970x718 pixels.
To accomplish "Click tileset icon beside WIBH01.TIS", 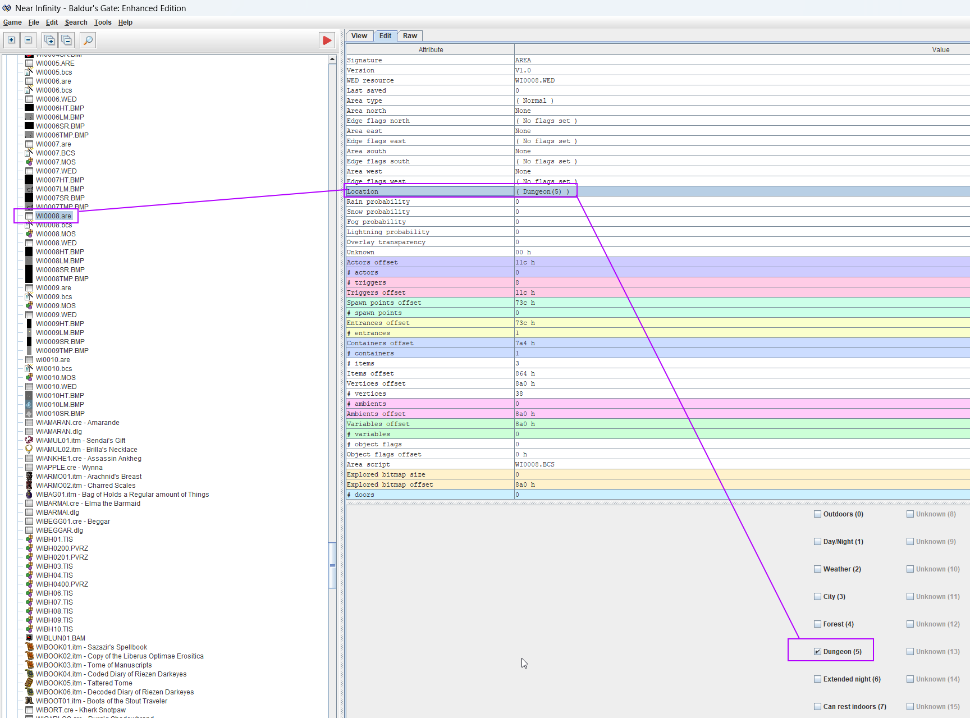I will (29, 539).
